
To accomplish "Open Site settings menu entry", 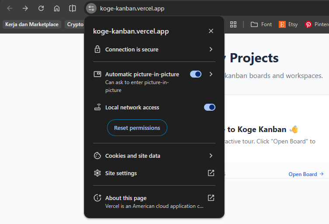I will coord(121,173).
